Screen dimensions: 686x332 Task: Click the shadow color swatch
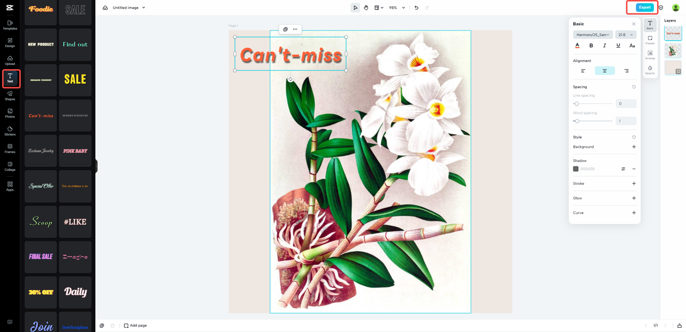pos(576,169)
